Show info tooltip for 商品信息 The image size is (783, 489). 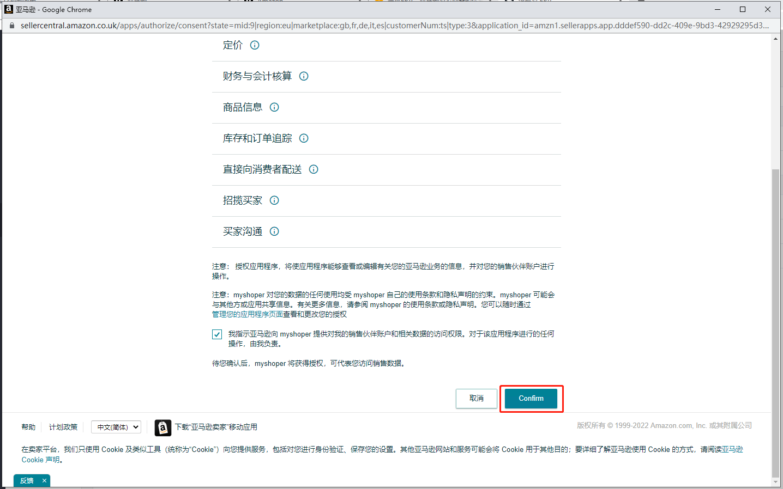pos(274,107)
